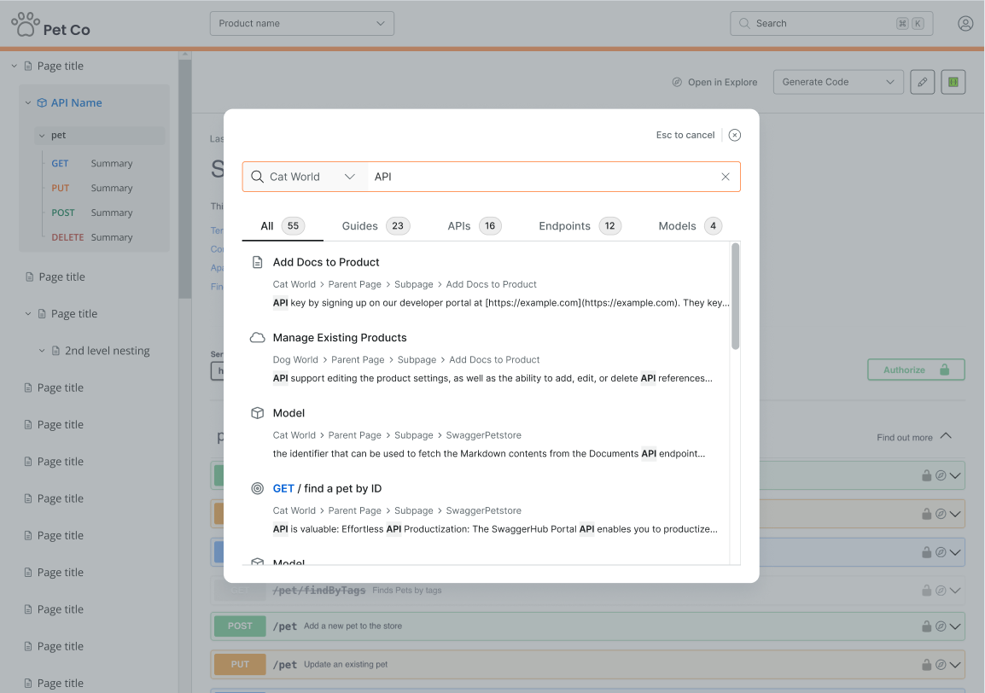Close the search dialog with X circle icon
985x693 pixels.
734,135
